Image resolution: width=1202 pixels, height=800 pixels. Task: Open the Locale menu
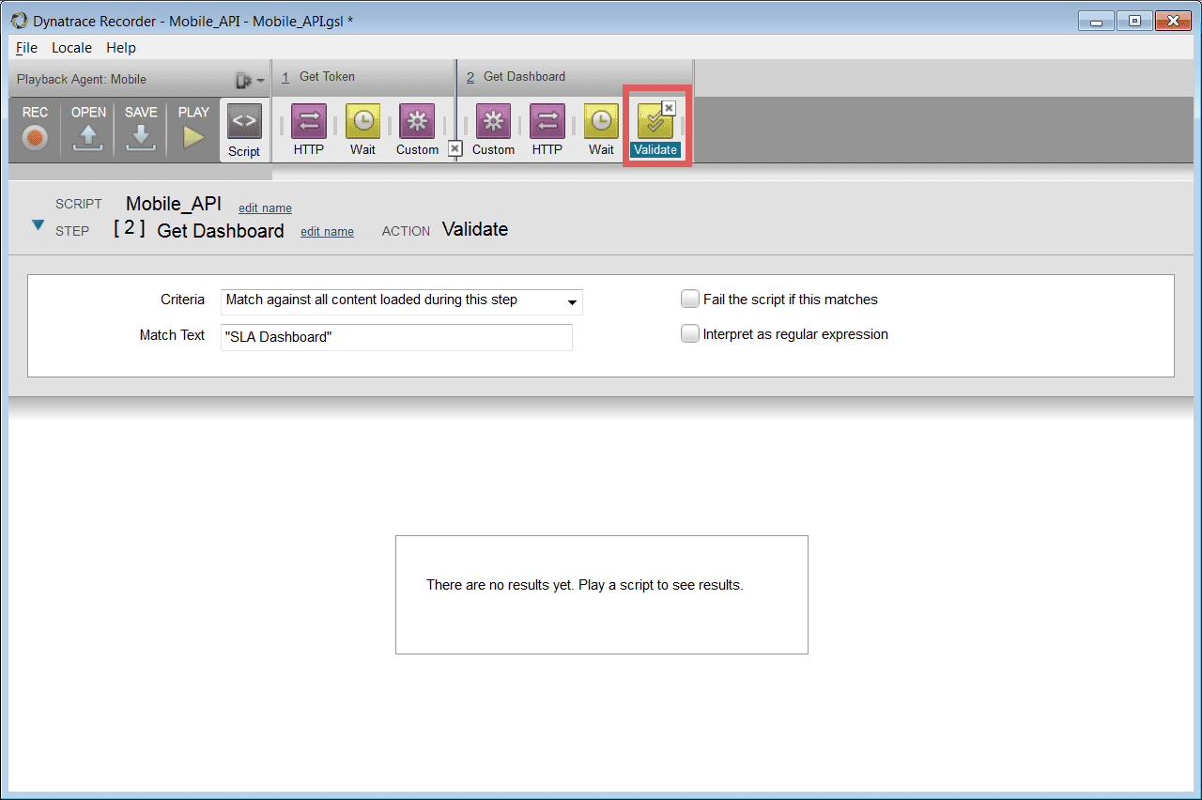click(71, 47)
